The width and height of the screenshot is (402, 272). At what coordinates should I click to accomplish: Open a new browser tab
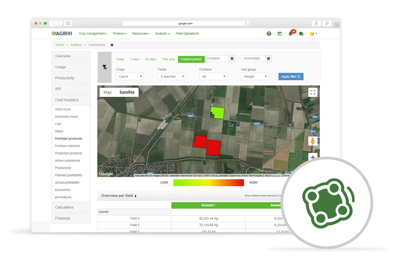(x=337, y=25)
